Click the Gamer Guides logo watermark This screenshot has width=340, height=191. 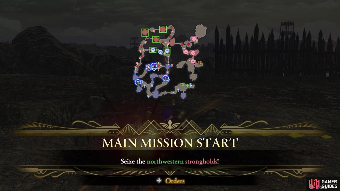(x=323, y=184)
